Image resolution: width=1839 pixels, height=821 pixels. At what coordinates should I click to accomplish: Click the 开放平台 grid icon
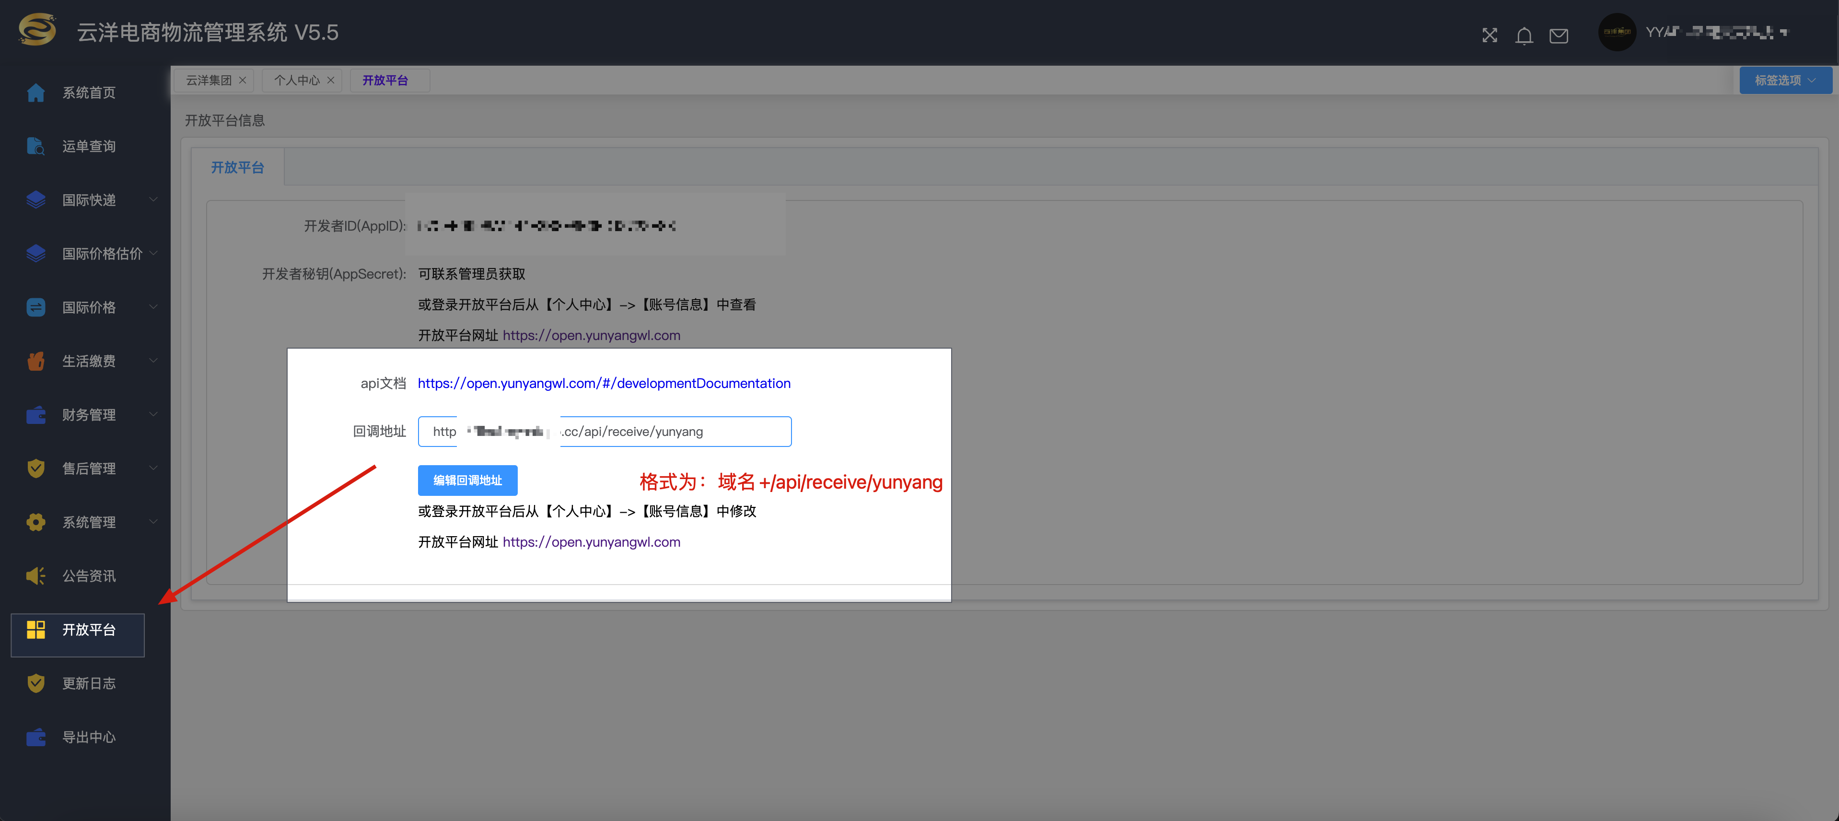pyautogui.click(x=35, y=630)
